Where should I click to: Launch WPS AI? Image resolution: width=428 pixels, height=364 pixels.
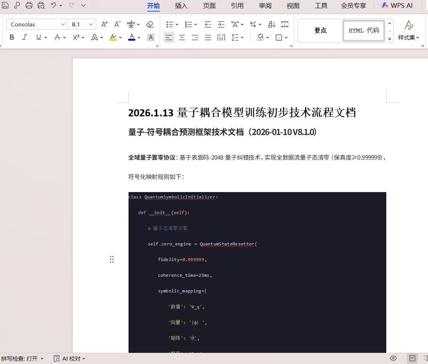(397, 6)
